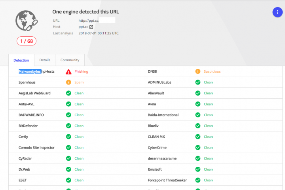Click the orange Suspicious info icon for DNS8

(198, 71)
